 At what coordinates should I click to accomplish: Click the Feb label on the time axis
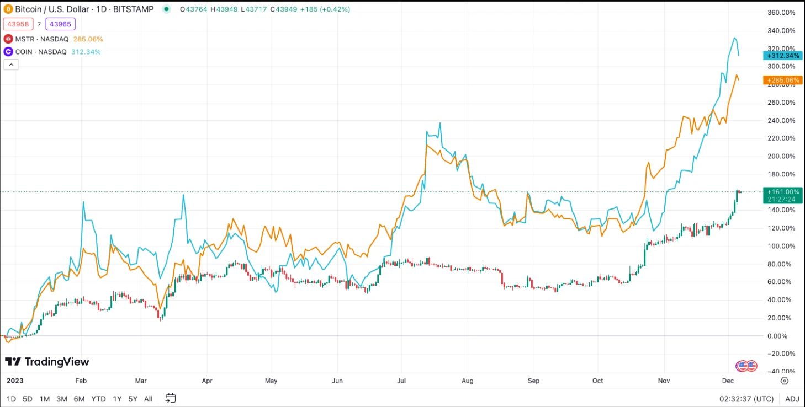pyautogui.click(x=81, y=381)
